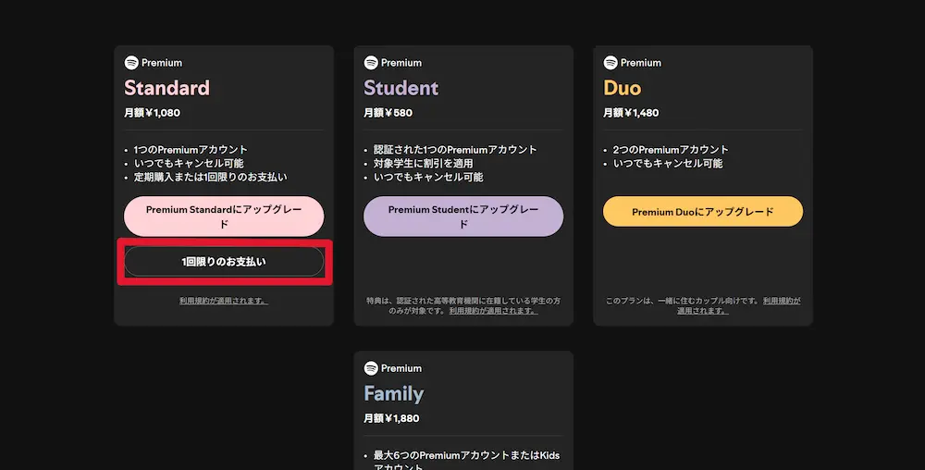The width and height of the screenshot is (925, 470).
Task: Choose the 1回限りのお支払い one-time payment button
Action: [x=224, y=261]
